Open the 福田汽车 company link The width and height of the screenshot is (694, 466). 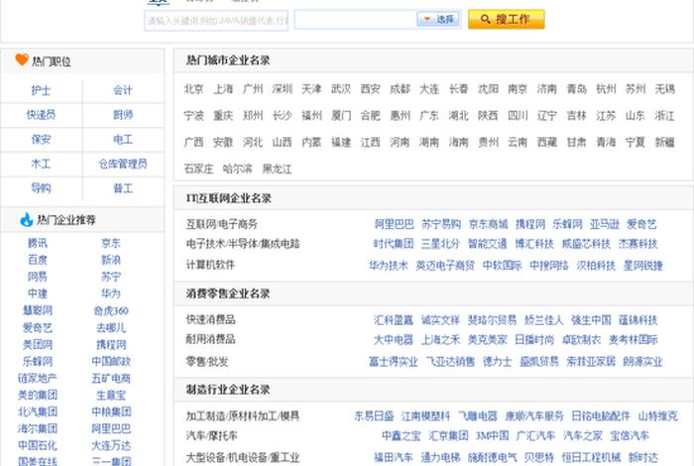click(x=393, y=457)
